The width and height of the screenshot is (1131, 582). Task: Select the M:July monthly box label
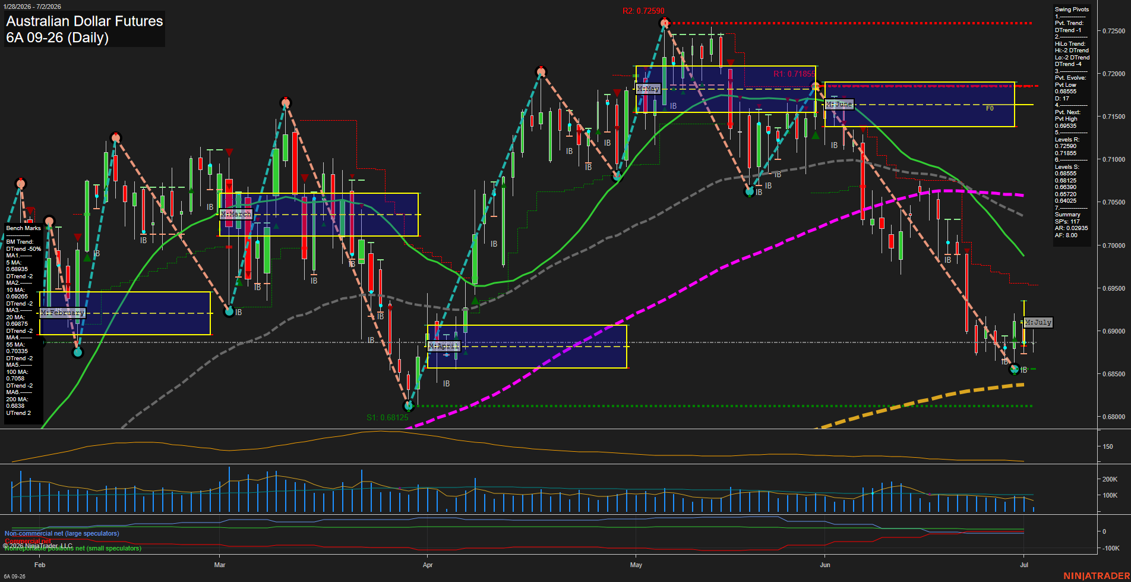coord(1038,322)
